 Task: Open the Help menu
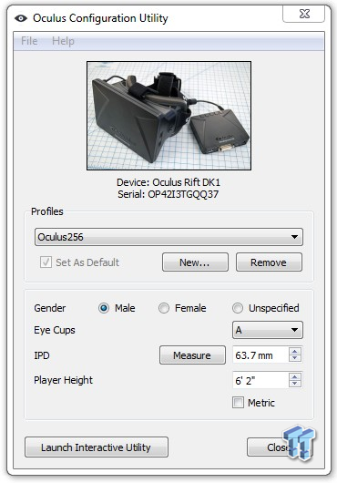(x=63, y=41)
